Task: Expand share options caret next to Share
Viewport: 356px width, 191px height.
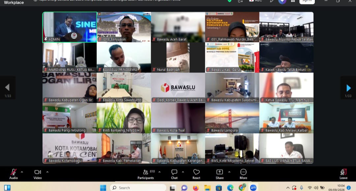Action: [229, 172]
